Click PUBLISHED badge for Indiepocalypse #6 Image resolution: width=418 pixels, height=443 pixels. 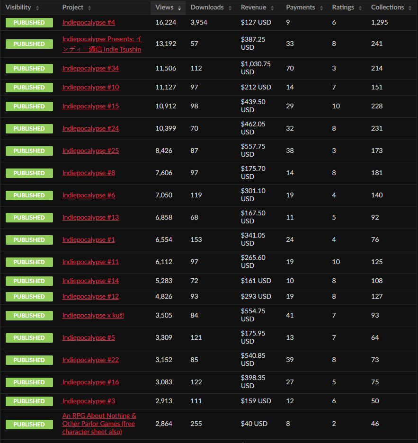click(x=29, y=195)
